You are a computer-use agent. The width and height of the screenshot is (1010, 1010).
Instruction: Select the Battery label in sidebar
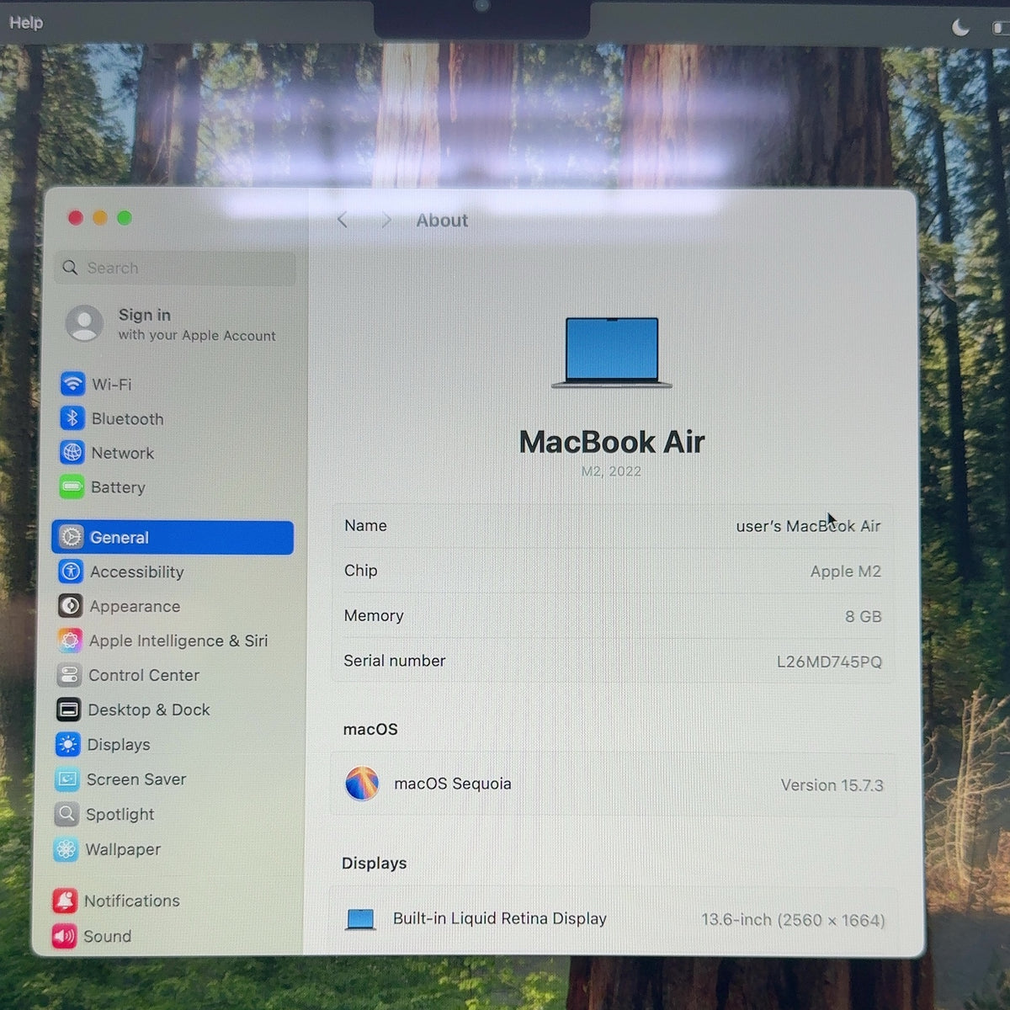click(118, 487)
